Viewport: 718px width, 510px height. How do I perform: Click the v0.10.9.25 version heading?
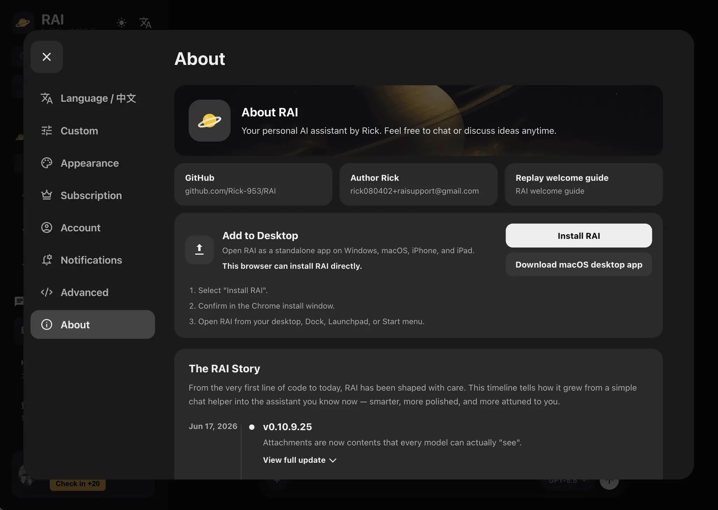[x=287, y=427]
